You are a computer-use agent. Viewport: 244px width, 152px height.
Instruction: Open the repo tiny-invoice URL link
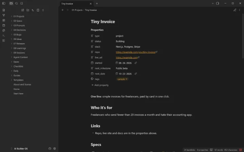[136, 52]
